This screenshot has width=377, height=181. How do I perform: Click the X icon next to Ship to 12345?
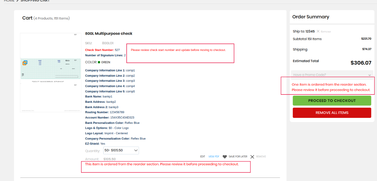(318, 31)
